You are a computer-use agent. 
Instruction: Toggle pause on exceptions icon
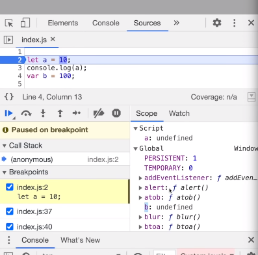(116, 113)
